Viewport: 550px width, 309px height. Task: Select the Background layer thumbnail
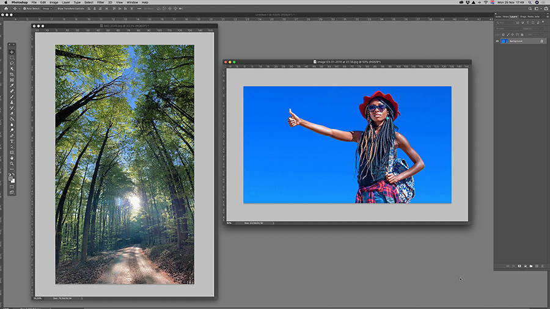click(505, 41)
